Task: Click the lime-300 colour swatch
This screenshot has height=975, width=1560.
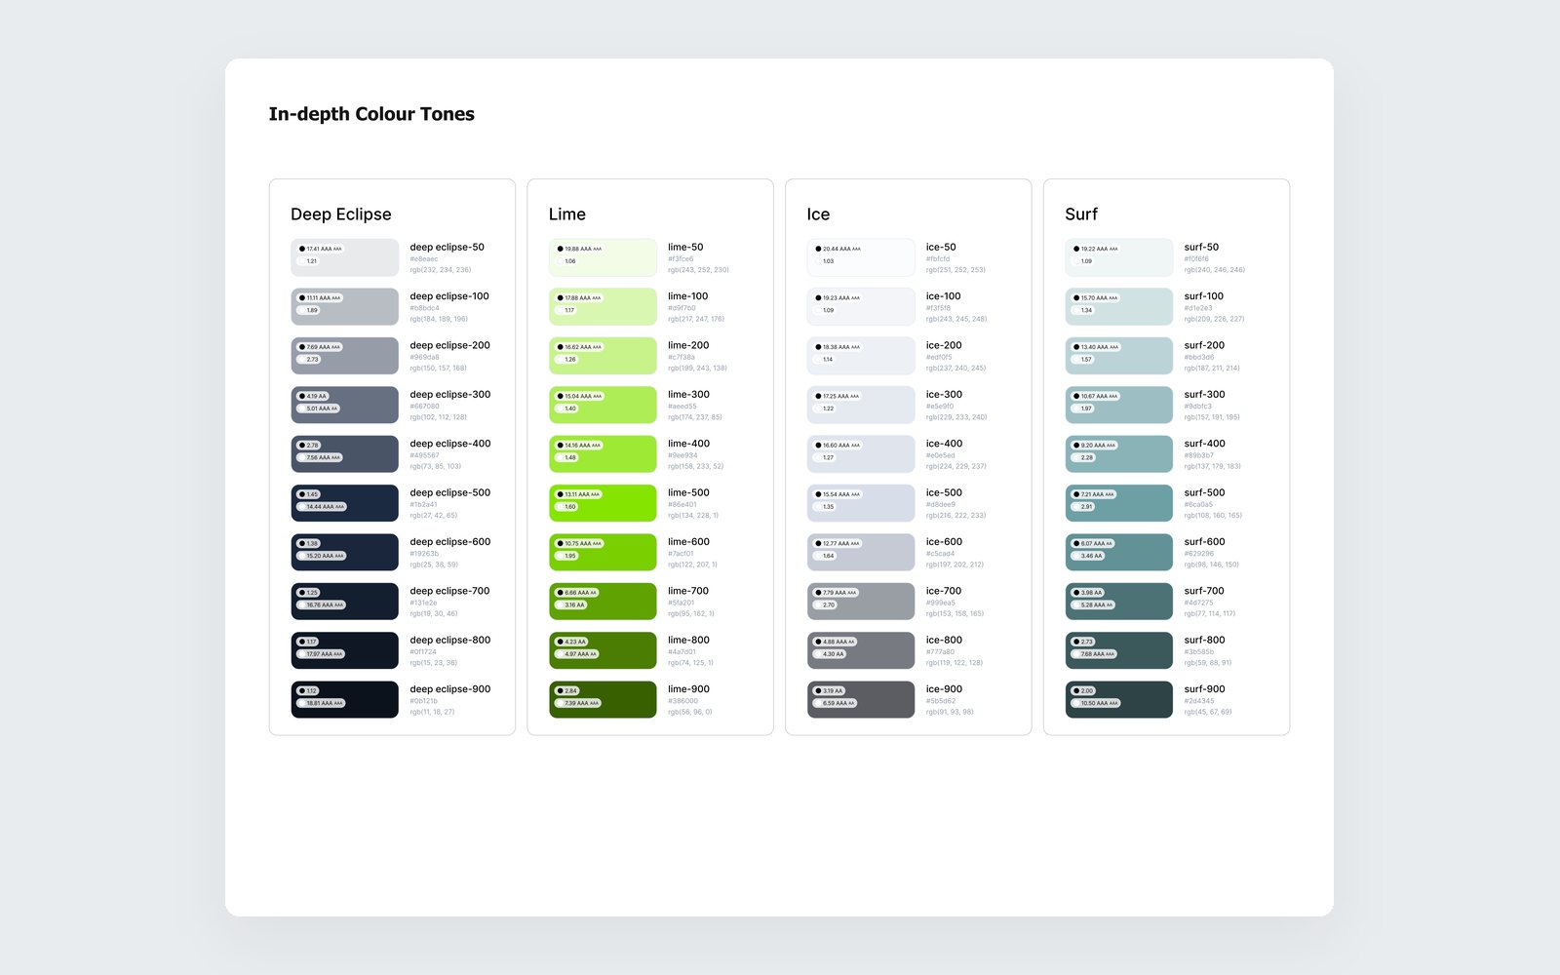Action: click(603, 405)
